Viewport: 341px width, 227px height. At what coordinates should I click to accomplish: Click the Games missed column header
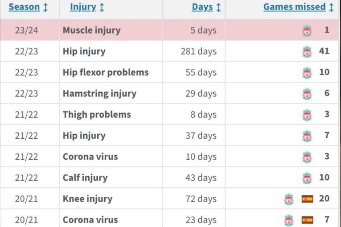coord(295,7)
